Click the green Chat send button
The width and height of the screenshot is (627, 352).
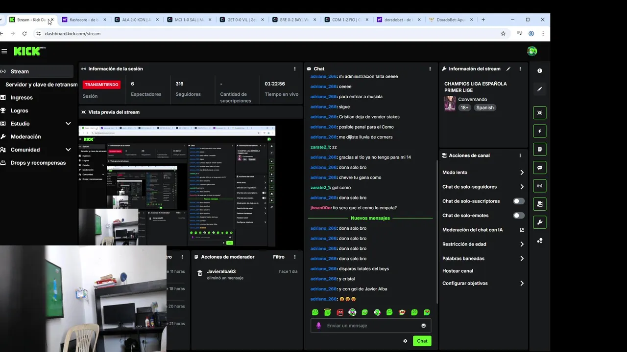click(422, 341)
